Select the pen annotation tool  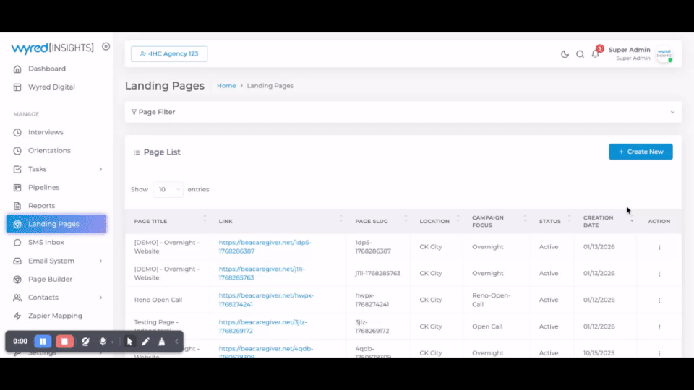pyautogui.click(x=145, y=342)
